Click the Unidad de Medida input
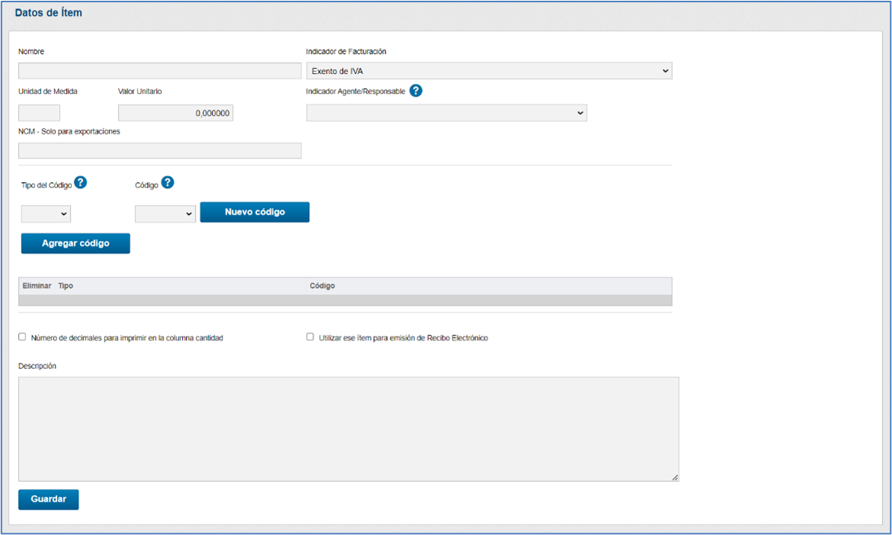 [x=39, y=113]
